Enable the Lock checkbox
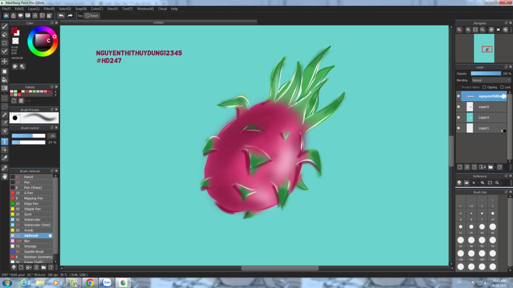Viewport: 513px width, 288px height. pos(502,87)
